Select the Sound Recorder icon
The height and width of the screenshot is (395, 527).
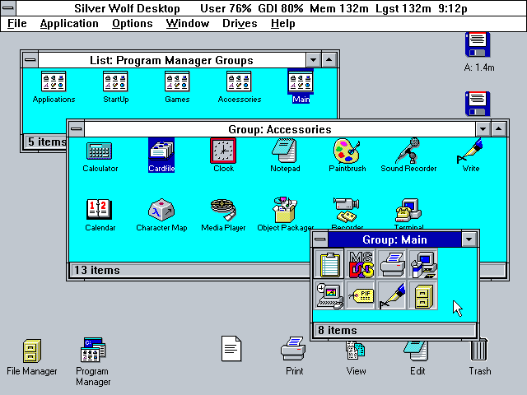tap(408, 151)
